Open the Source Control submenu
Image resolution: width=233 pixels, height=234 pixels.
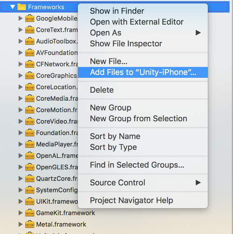143,183
